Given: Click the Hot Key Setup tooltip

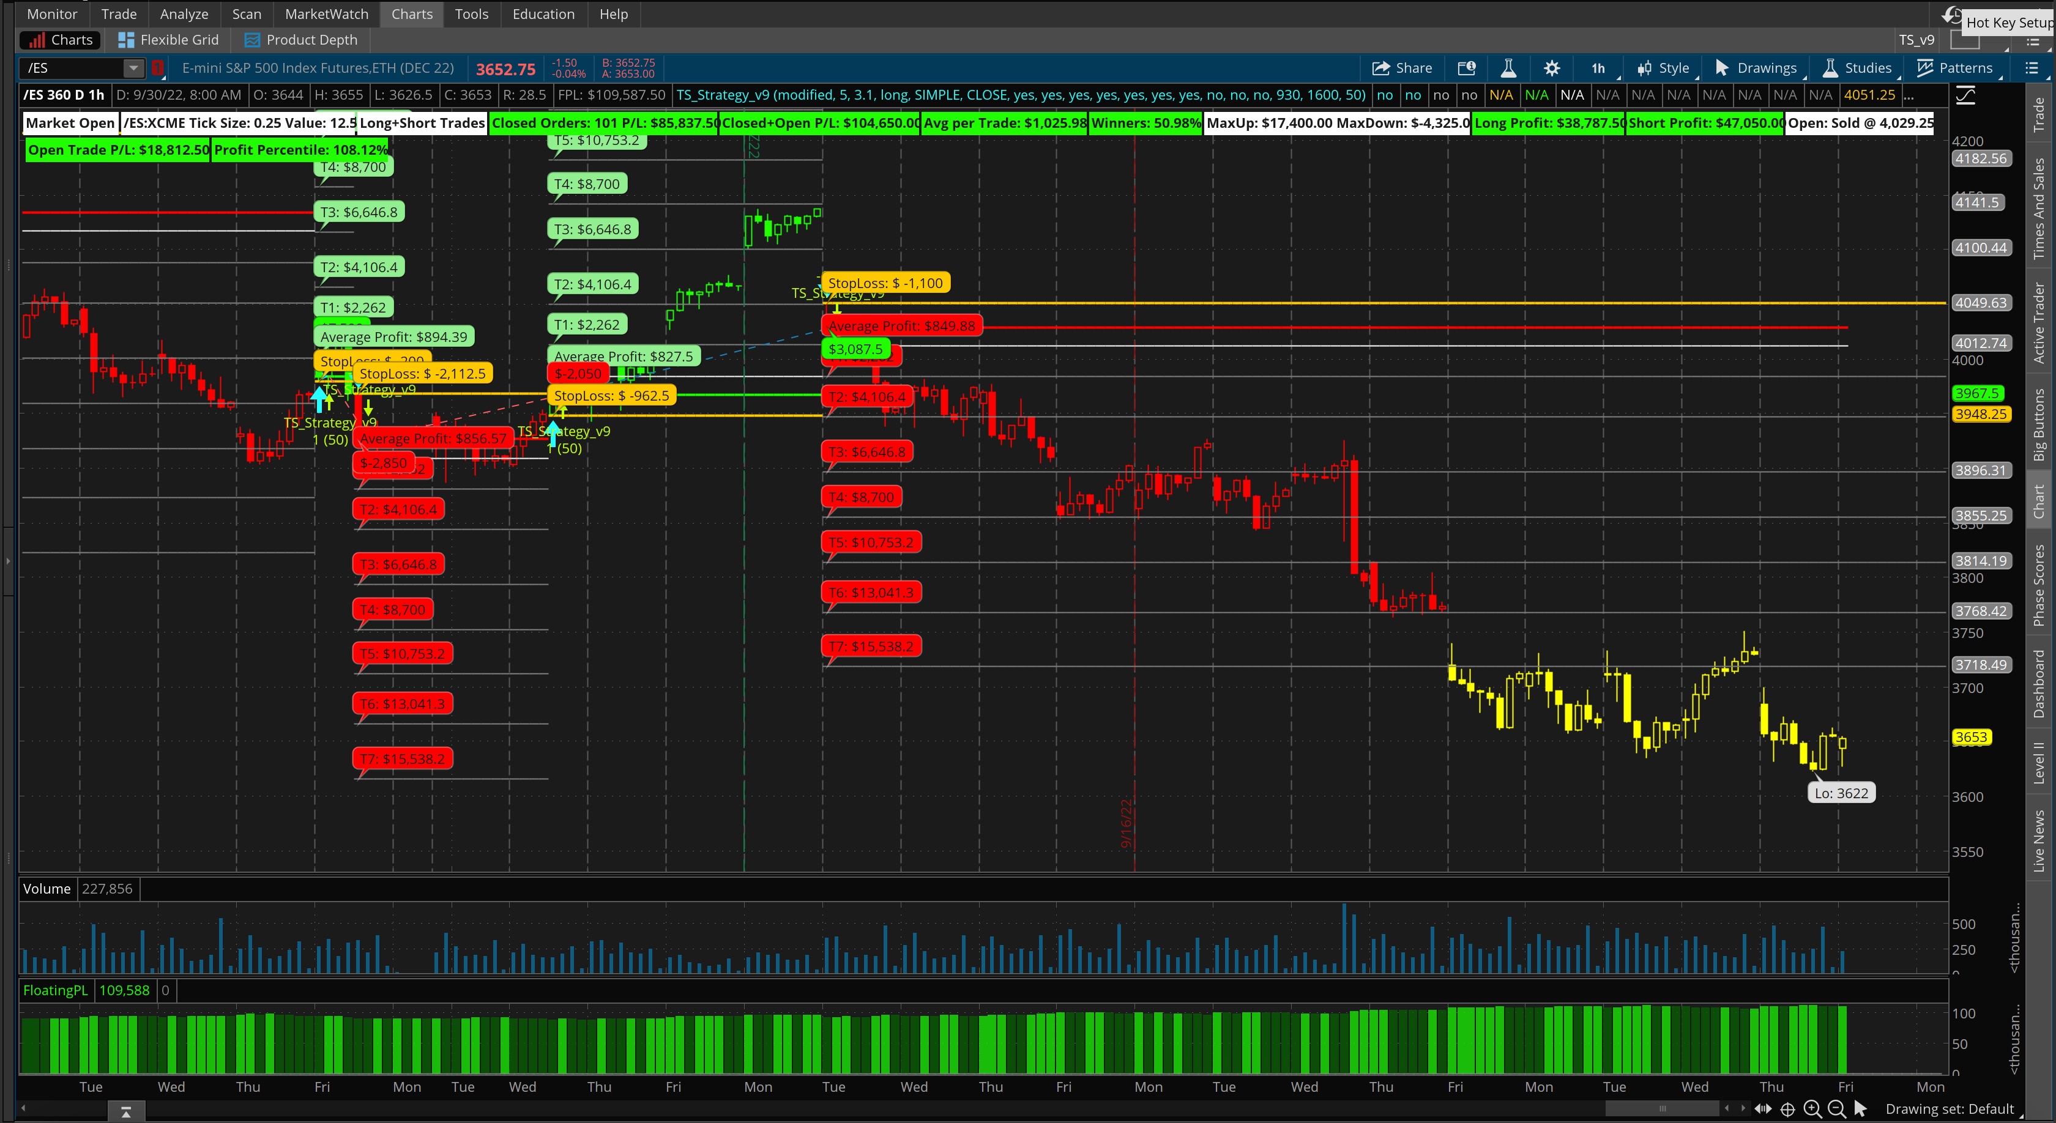Looking at the screenshot, I should pyautogui.click(x=2007, y=23).
